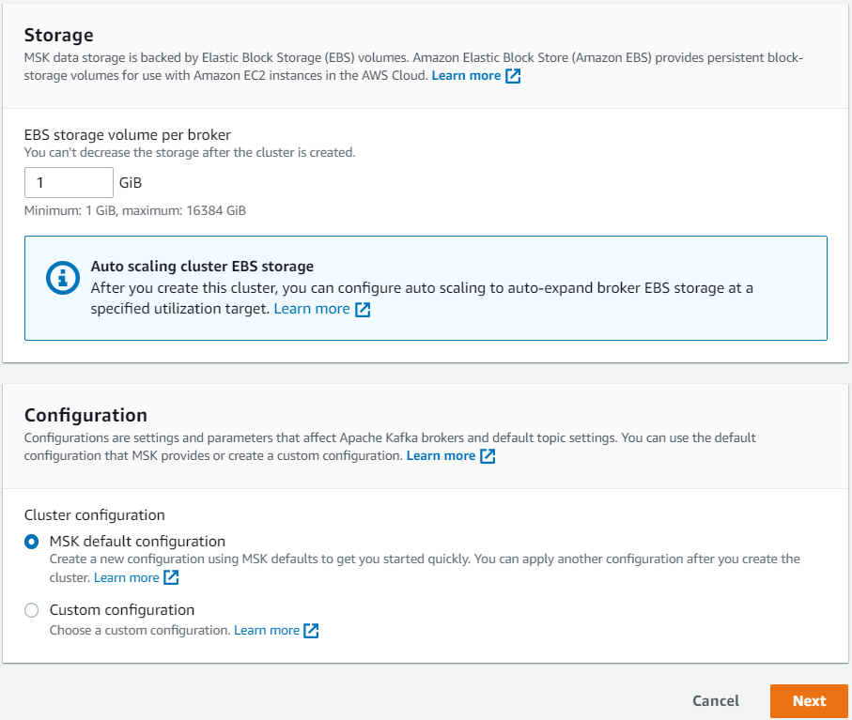Viewport: 852px width, 720px height.
Task: Click external-link icon in auto scaling notice
Action: click(x=363, y=310)
